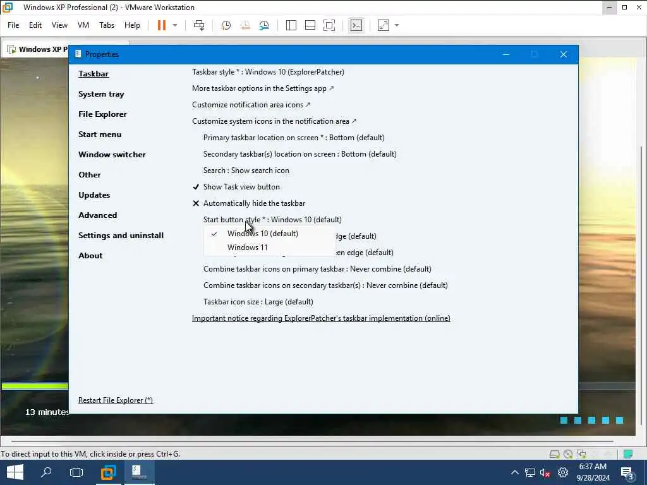Viewport: 647px width, 485px height.
Task: Click Restart File Explorer link
Action: click(116, 400)
